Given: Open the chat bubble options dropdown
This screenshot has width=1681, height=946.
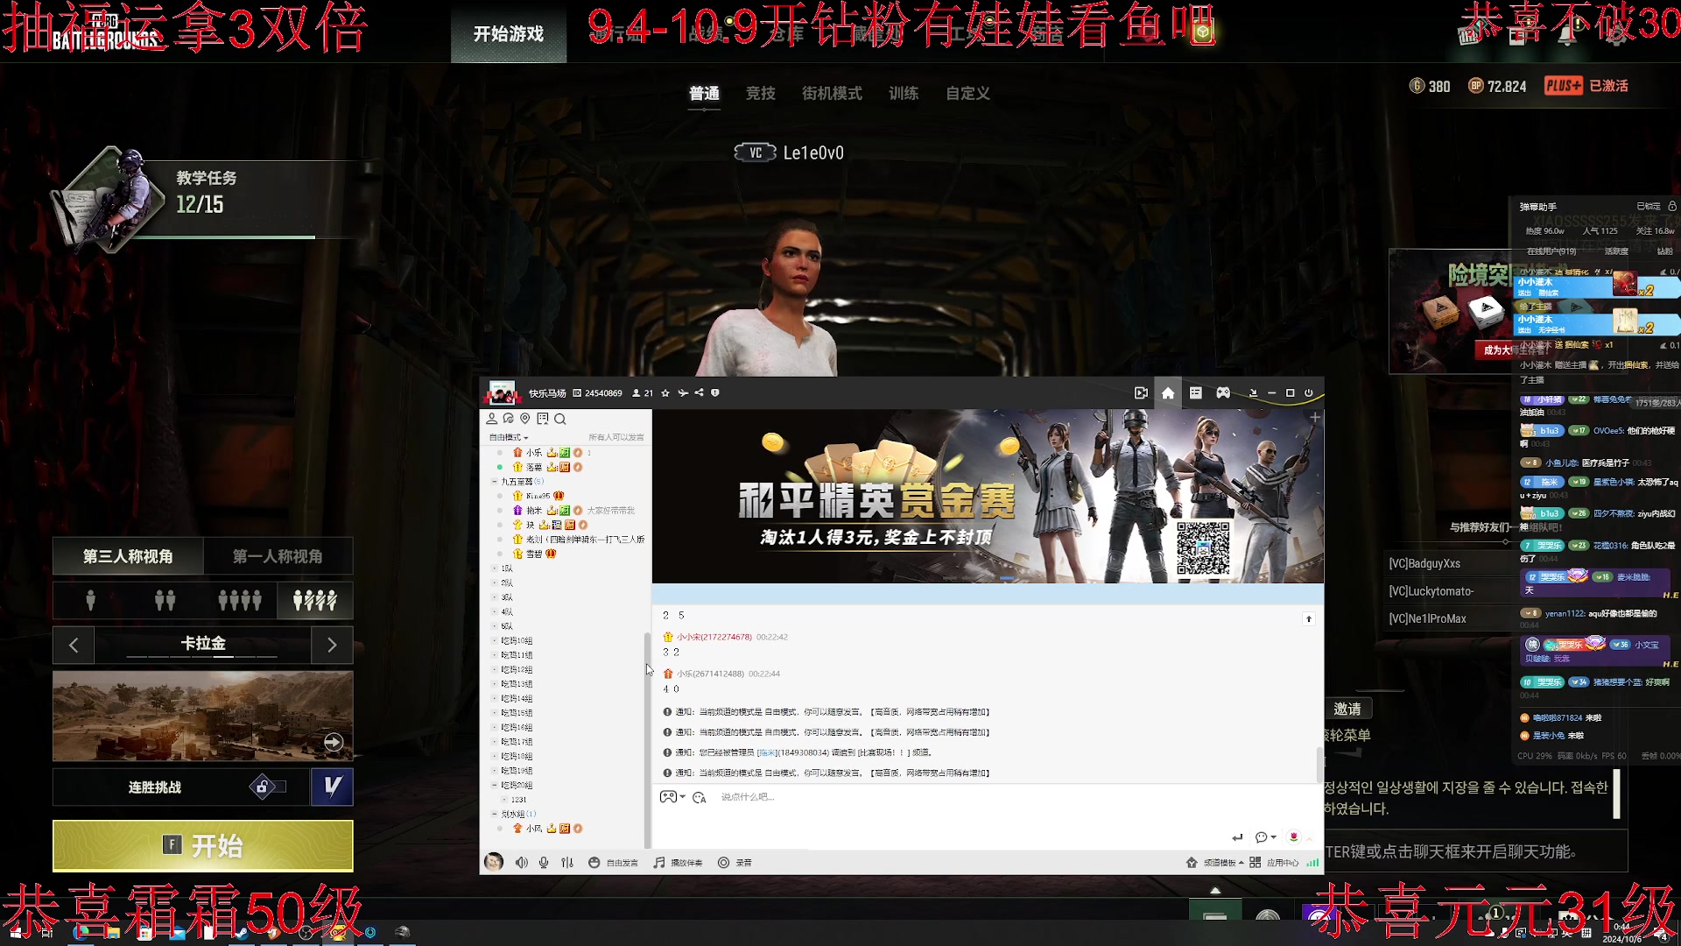Looking at the screenshot, I should click(1265, 837).
